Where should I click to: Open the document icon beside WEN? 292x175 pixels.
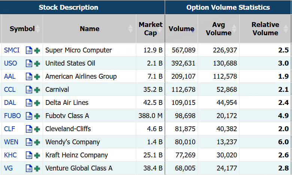pyautogui.click(x=29, y=142)
